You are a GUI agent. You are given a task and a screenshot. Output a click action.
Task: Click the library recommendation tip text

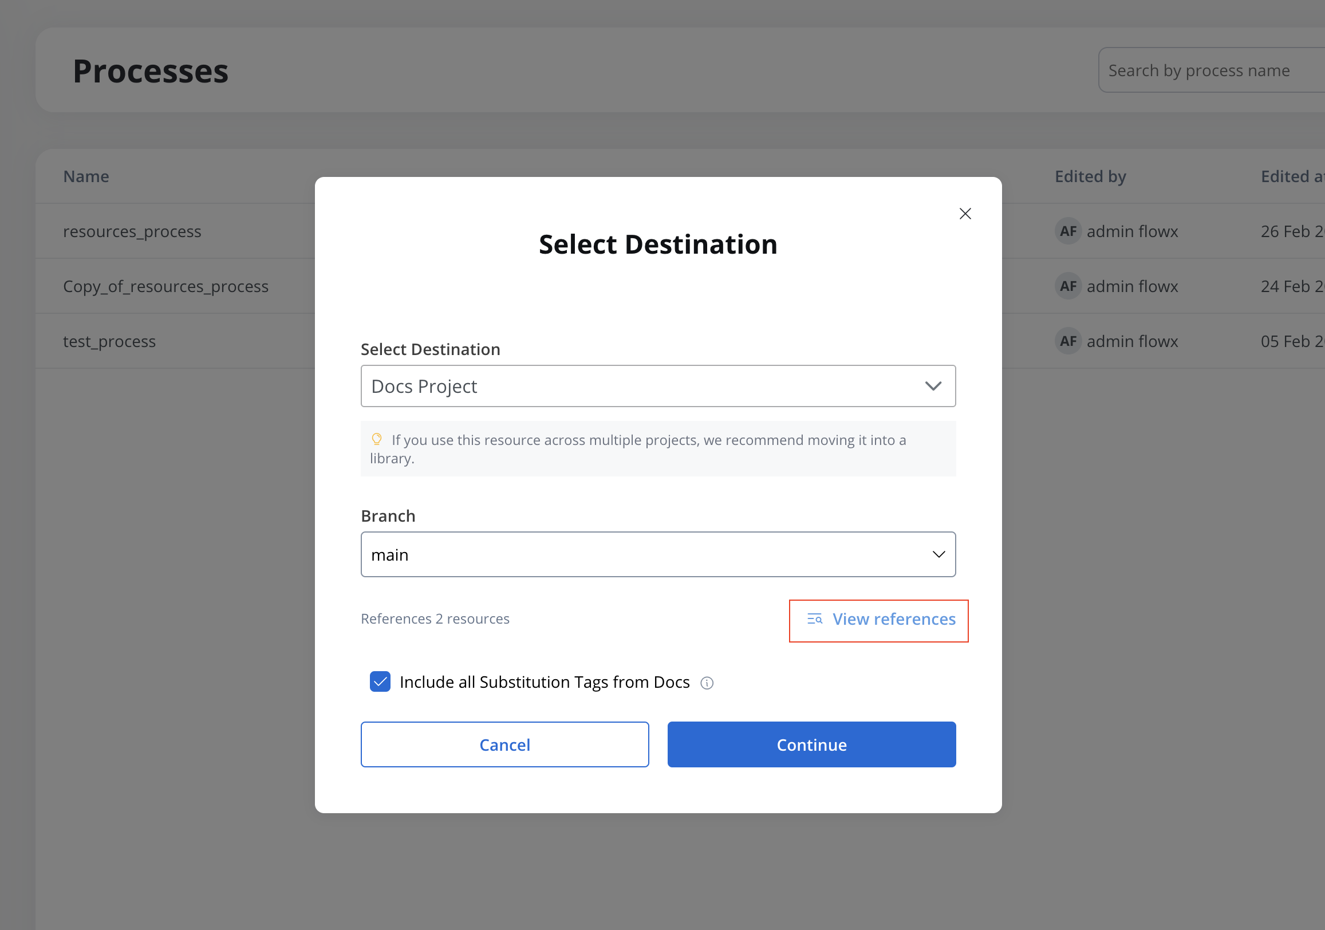point(638,449)
